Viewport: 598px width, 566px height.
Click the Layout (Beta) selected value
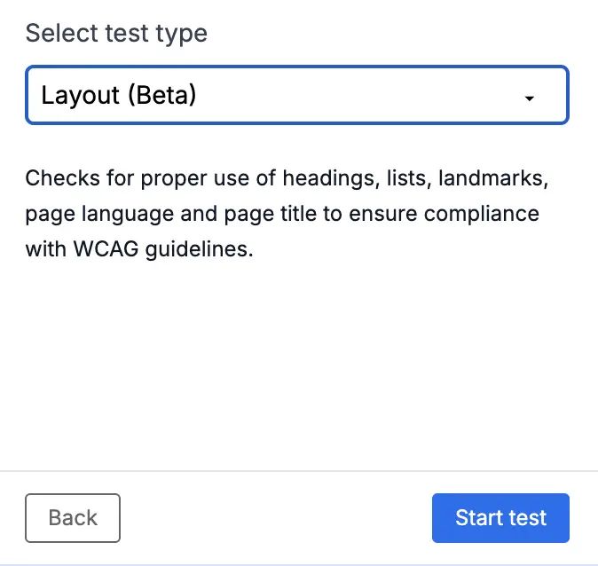click(x=118, y=95)
